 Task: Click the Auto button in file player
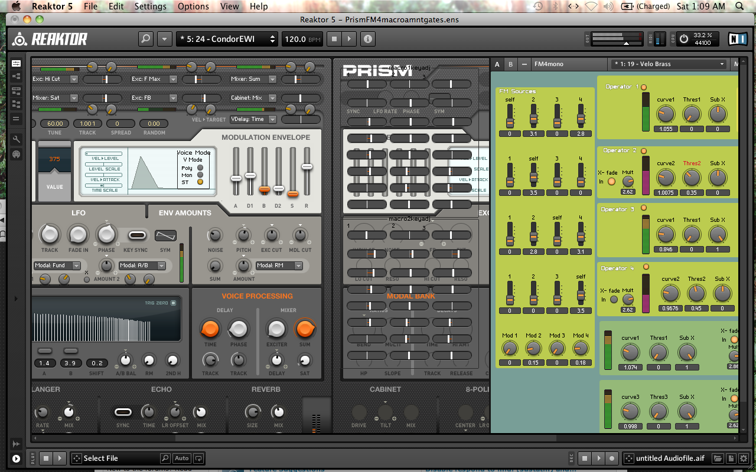pyautogui.click(x=182, y=458)
